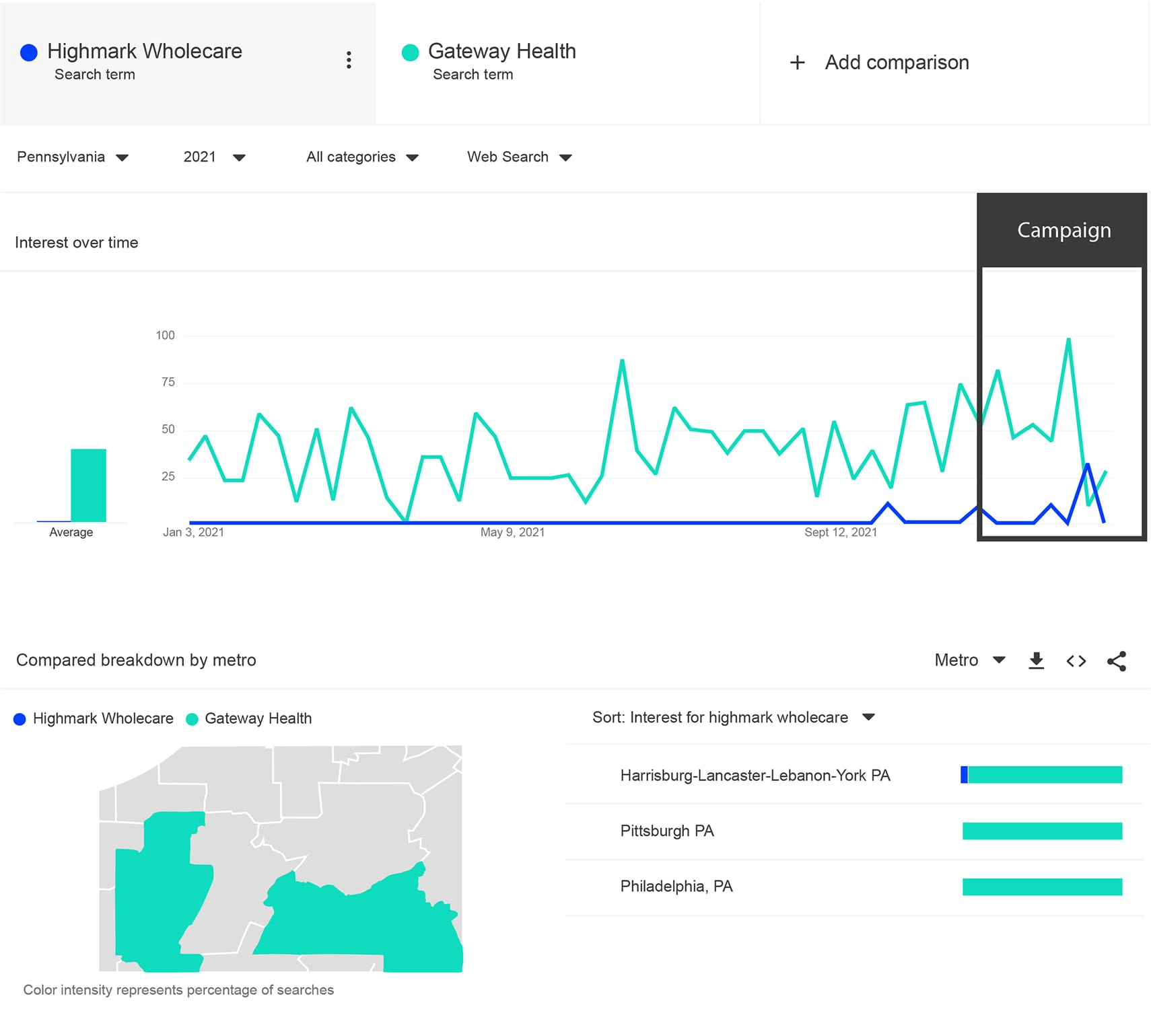The height and width of the screenshot is (1013, 1151).
Task: Open the Pennsylvania region dropdown
Action: 73,157
